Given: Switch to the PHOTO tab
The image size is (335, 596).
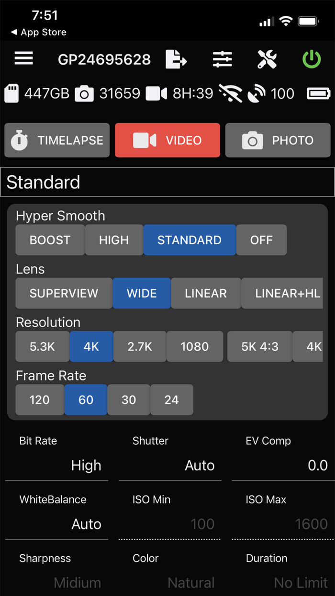Looking at the screenshot, I should point(278,140).
